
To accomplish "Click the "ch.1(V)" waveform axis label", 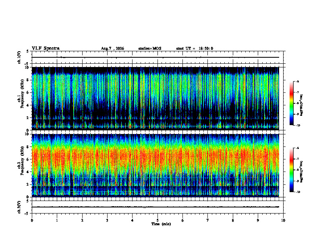I will pyautogui.click(x=19, y=57).
